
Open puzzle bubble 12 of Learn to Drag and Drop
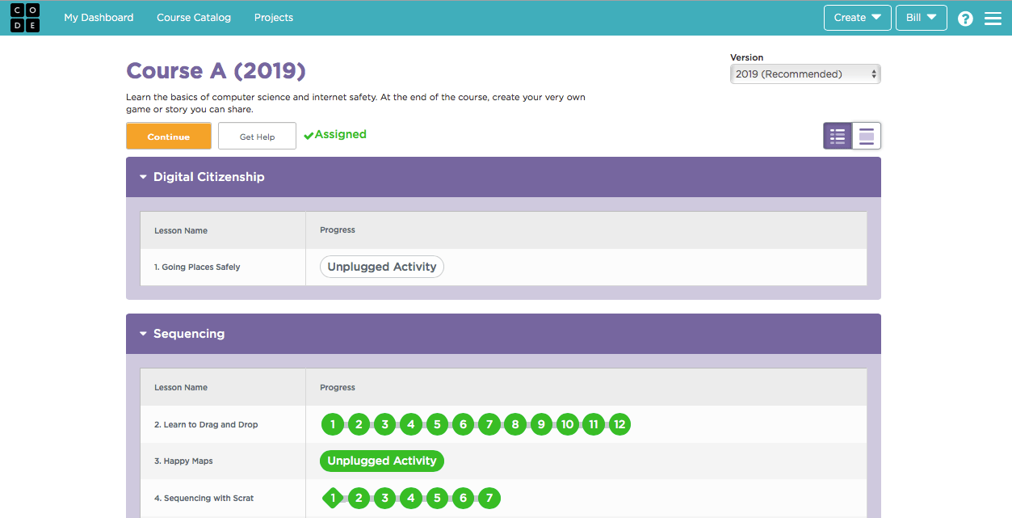coord(619,423)
